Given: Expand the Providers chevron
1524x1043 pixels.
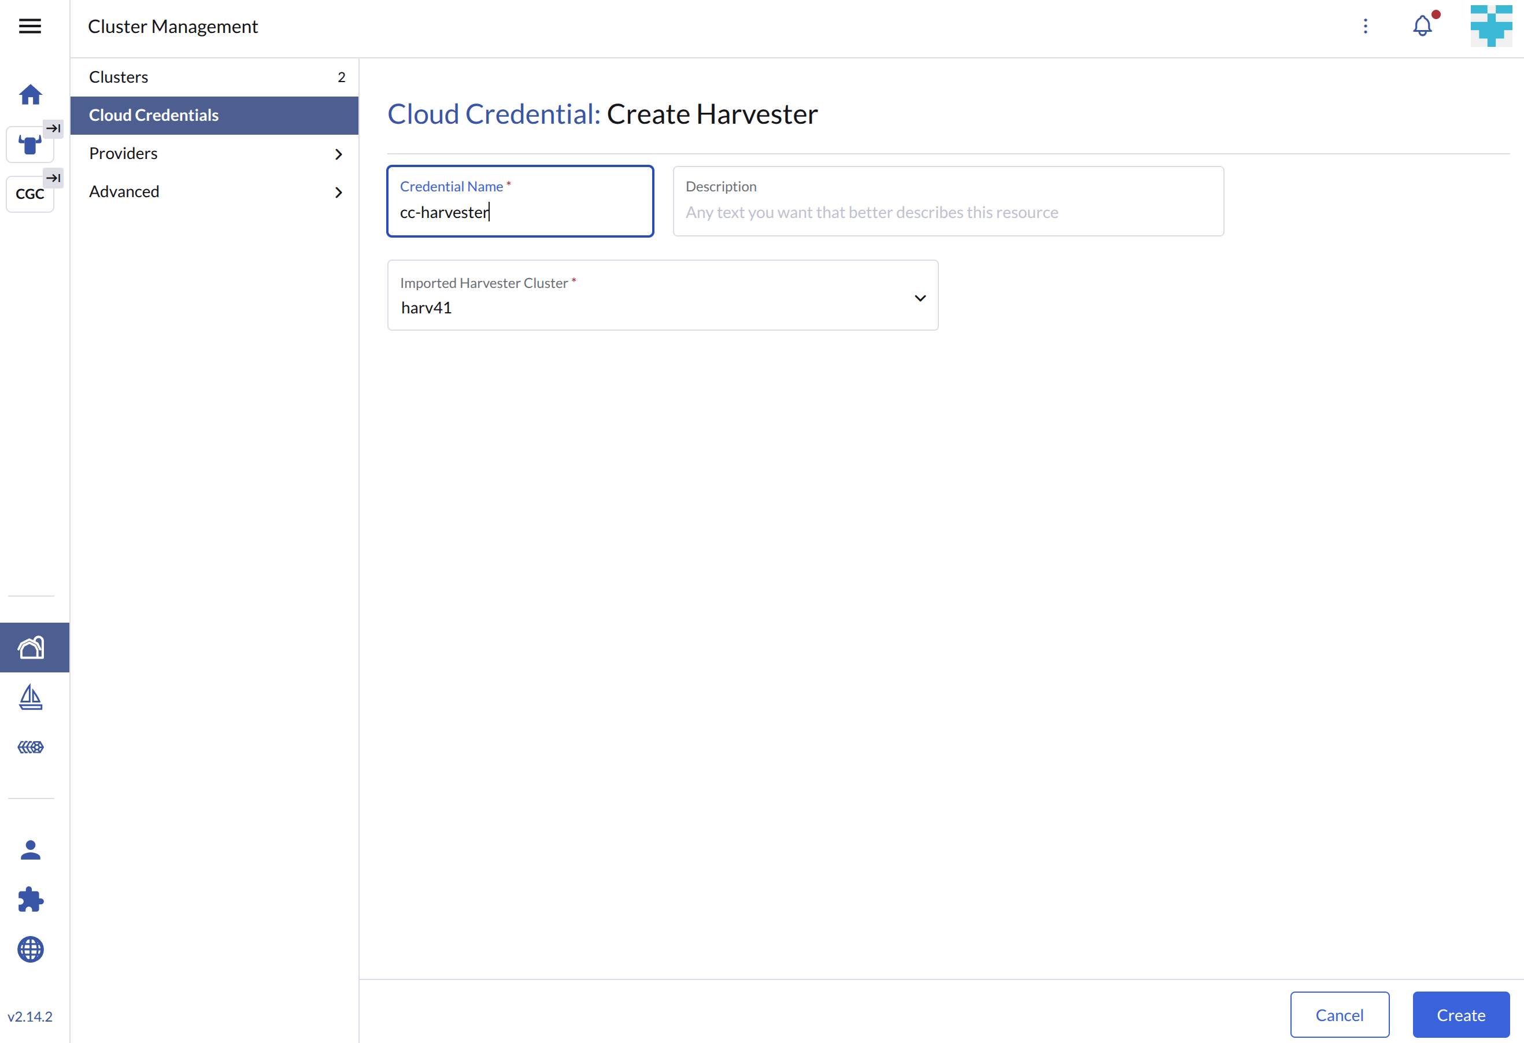Looking at the screenshot, I should pyautogui.click(x=338, y=154).
